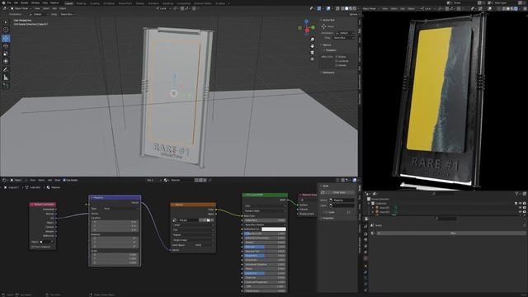Select the Add Cube tool
This screenshot has height=297, width=528.
point(6,86)
